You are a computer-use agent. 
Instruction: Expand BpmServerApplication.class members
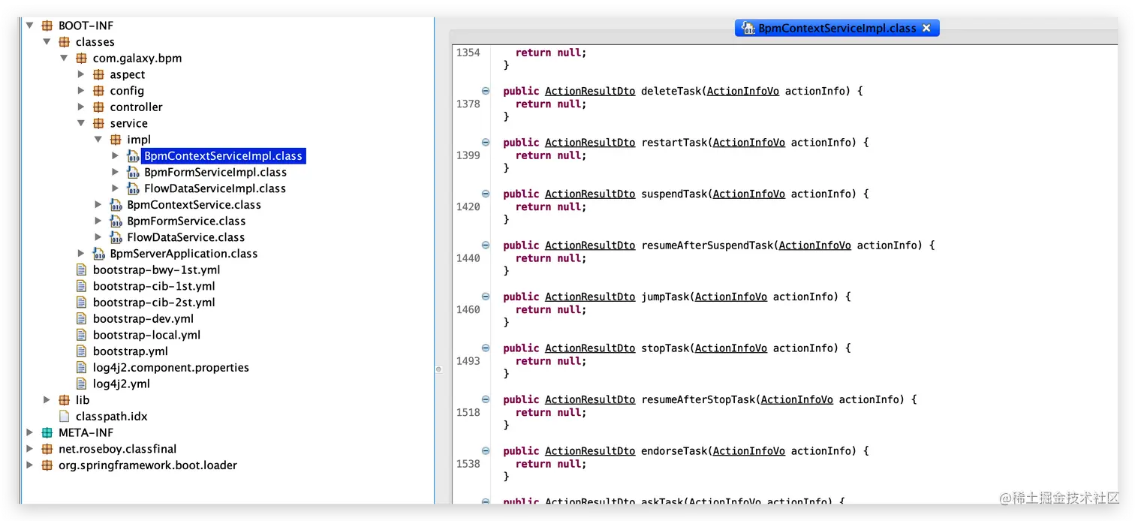point(82,254)
